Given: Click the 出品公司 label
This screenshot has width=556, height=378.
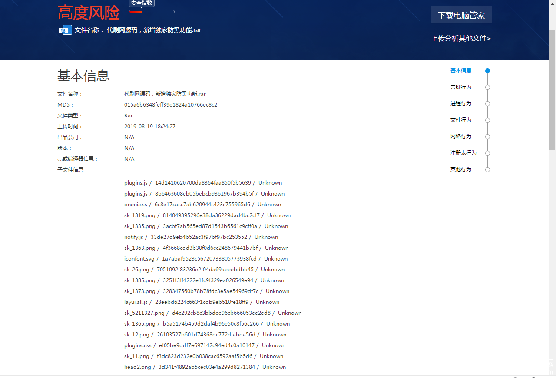Looking at the screenshot, I should [70, 137].
